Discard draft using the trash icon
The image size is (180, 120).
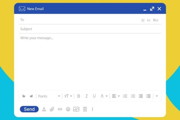pos(85,109)
